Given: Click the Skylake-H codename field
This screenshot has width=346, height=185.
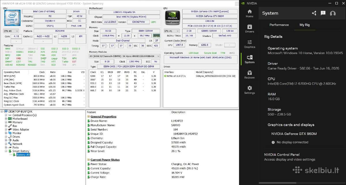Looking at the screenshot, I should pyautogui.click(x=50, y=21).
